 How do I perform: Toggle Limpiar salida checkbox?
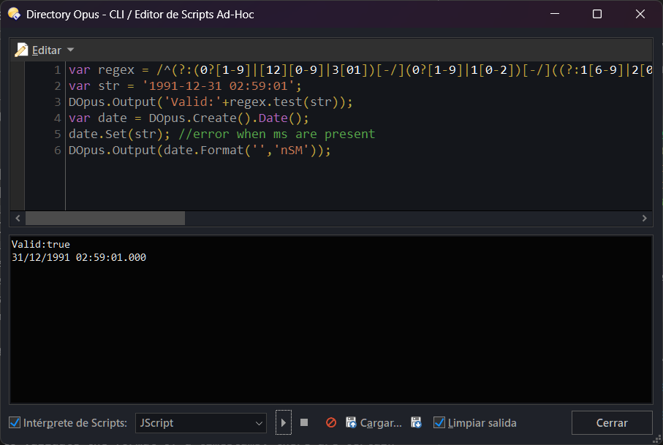click(x=439, y=422)
